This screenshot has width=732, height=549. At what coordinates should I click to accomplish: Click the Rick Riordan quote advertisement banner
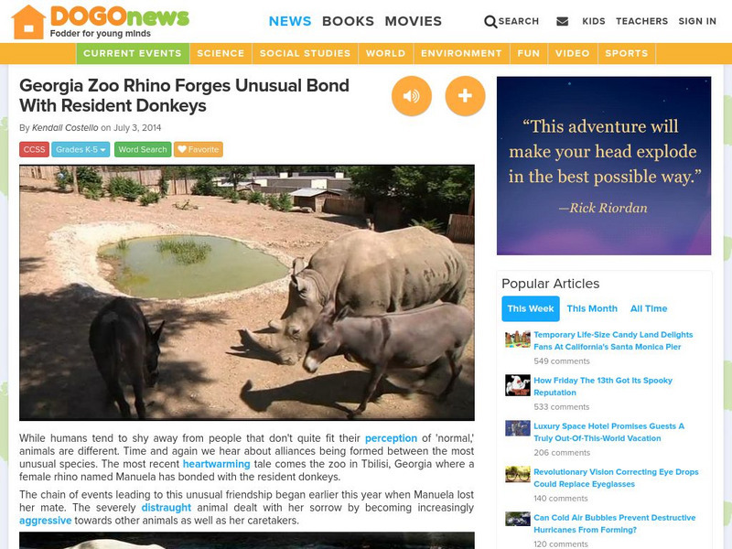(604, 166)
